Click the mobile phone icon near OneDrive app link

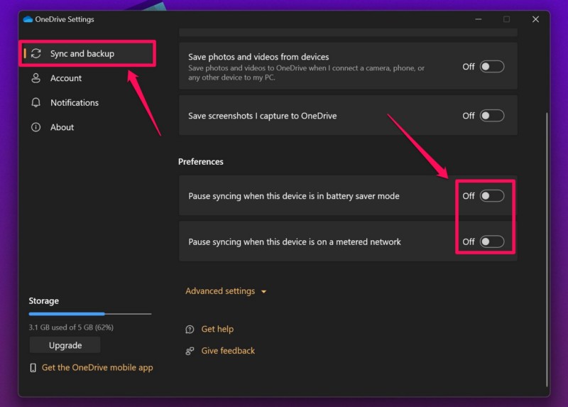33,368
